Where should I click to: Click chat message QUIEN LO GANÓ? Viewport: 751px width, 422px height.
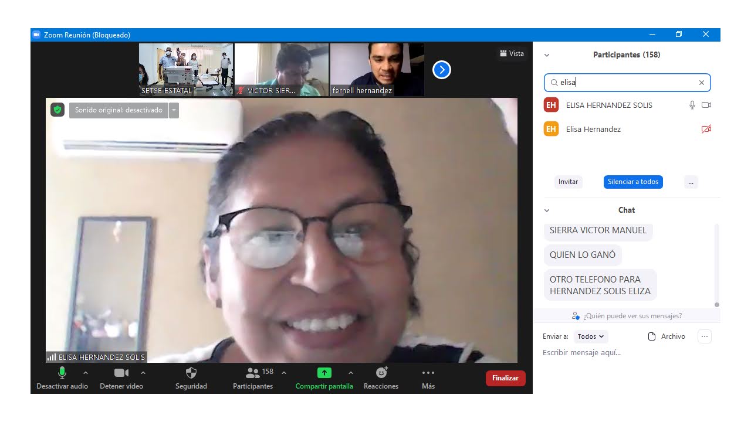point(583,255)
